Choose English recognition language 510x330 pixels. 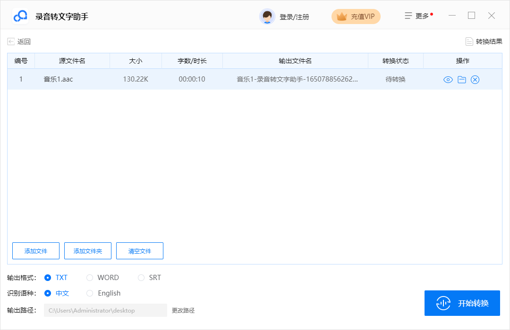(x=90, y=293)
